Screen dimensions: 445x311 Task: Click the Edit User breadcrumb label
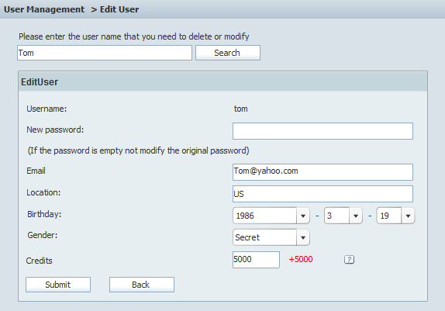pos(119,9)
